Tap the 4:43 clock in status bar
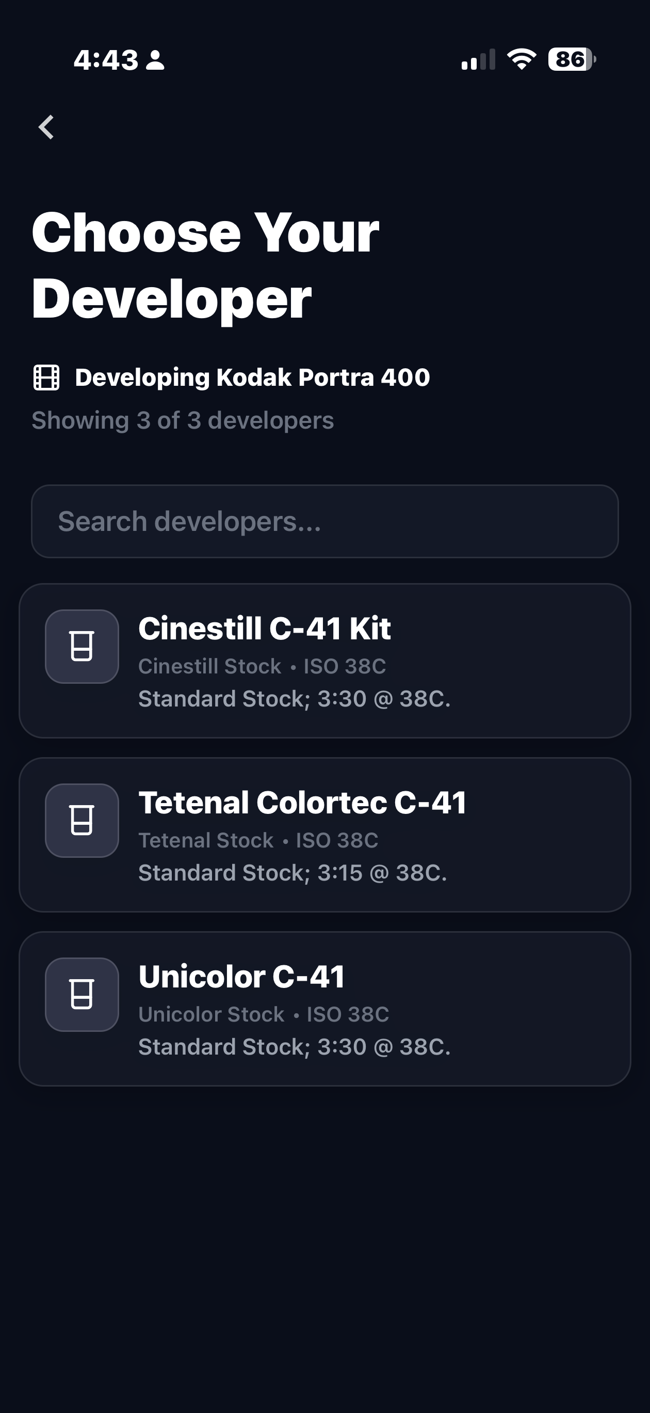 106,60
